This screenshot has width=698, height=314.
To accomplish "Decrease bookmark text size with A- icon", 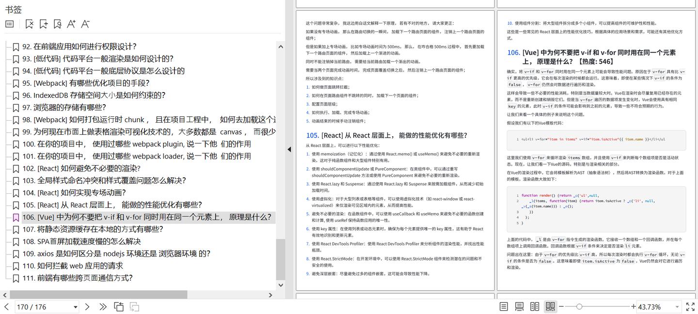I will tap(85, 23).
